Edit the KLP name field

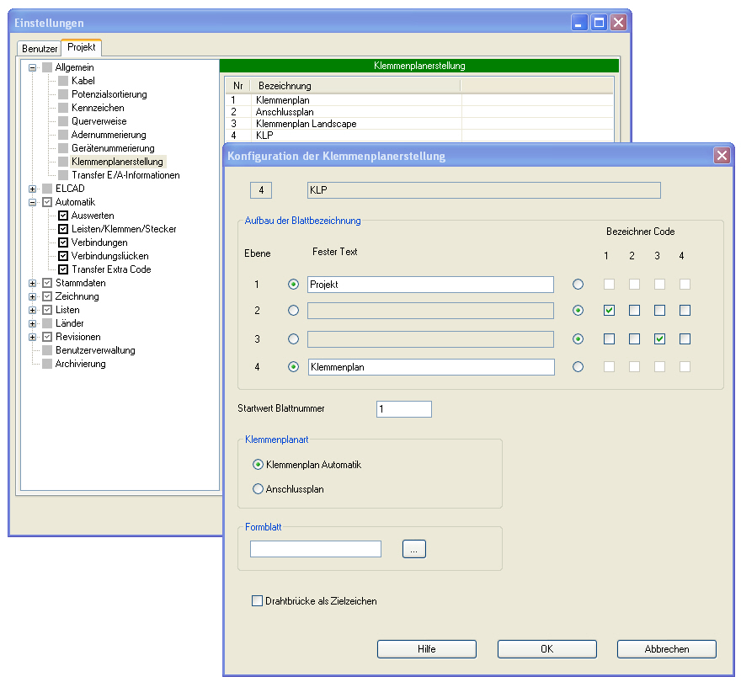pos(484,190)
